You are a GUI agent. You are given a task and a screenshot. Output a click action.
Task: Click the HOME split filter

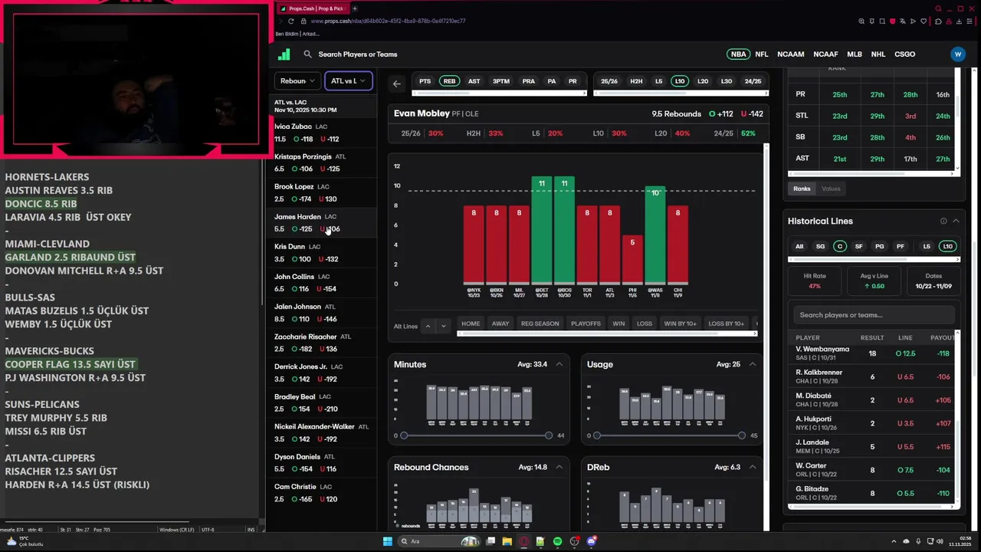tap(471, 324)
